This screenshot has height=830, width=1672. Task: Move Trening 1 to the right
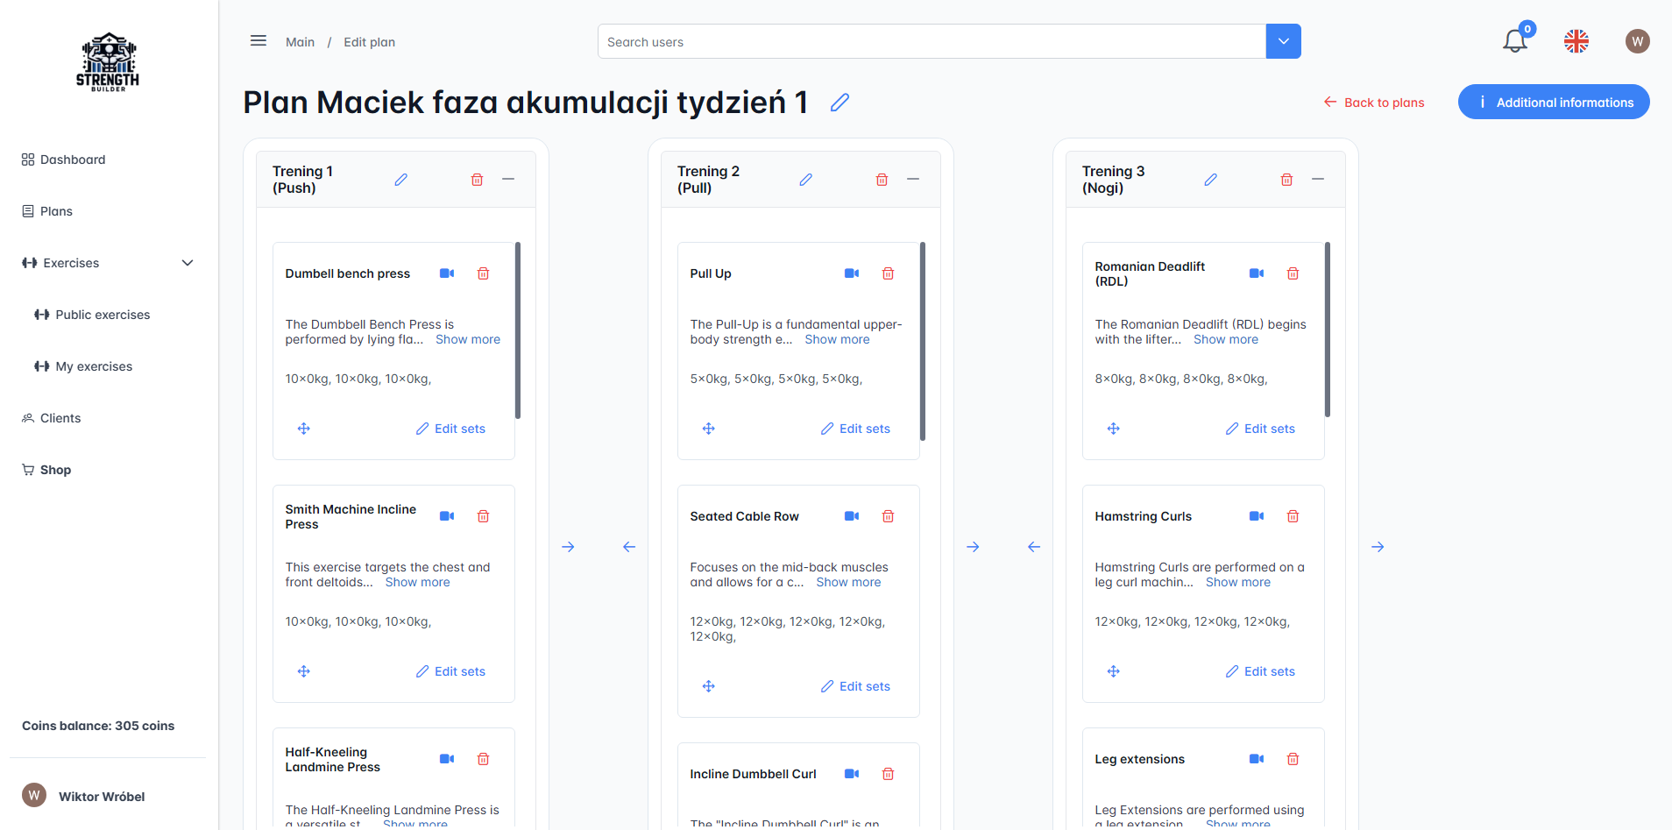point(568,547)
